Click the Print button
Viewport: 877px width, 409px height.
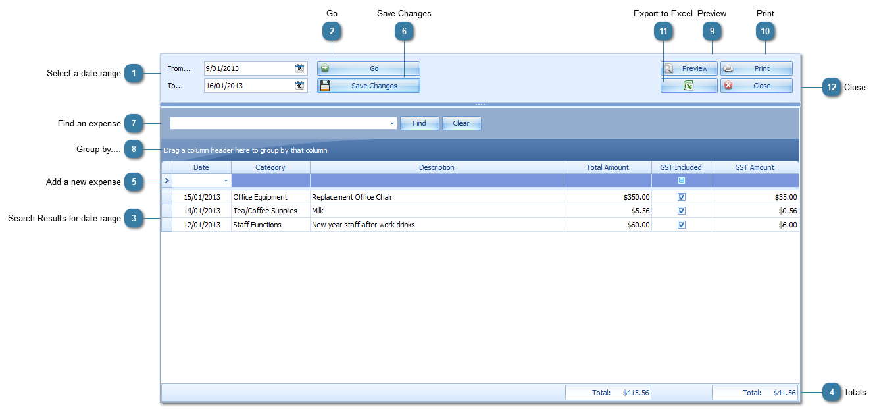[757, 68]
